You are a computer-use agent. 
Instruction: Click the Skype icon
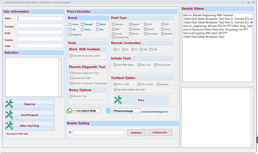pos(108,111)
